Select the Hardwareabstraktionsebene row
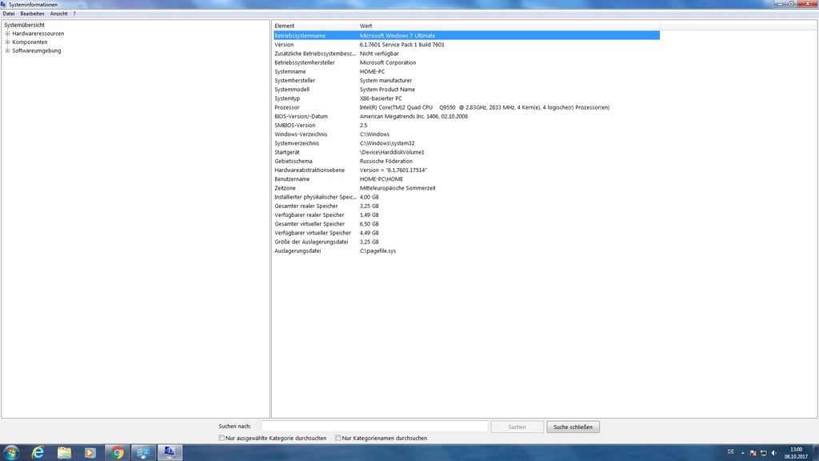Image resolution: width=819 pixels, height=461 pixels. 466,170
